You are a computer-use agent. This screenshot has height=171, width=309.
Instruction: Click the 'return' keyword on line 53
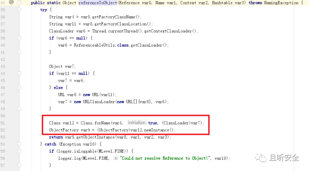click(x=56, y=137)
